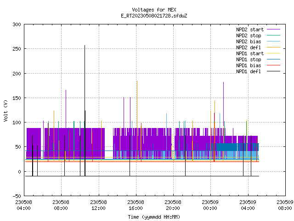Screen dimensions: 294x221
Task: Click dark blue swatch for NPD1 stop
Action: (x=274, y=59)
